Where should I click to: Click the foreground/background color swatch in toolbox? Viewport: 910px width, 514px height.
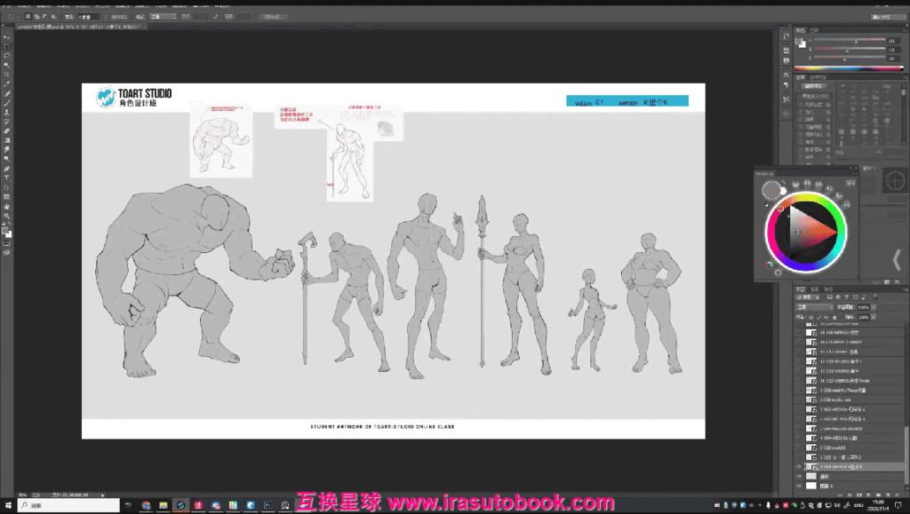point(7,232)
